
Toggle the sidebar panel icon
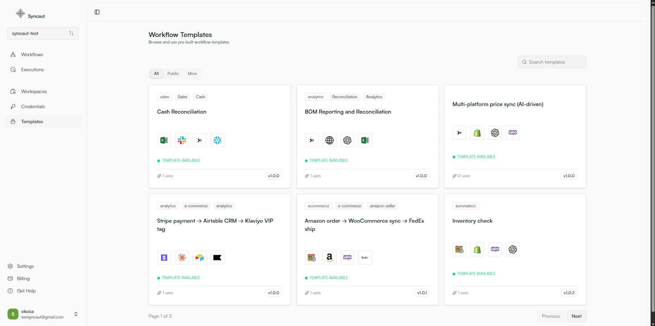(97, 12)
